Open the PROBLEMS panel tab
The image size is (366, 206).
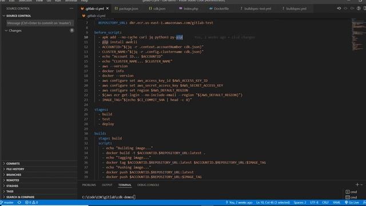point(89,185)
